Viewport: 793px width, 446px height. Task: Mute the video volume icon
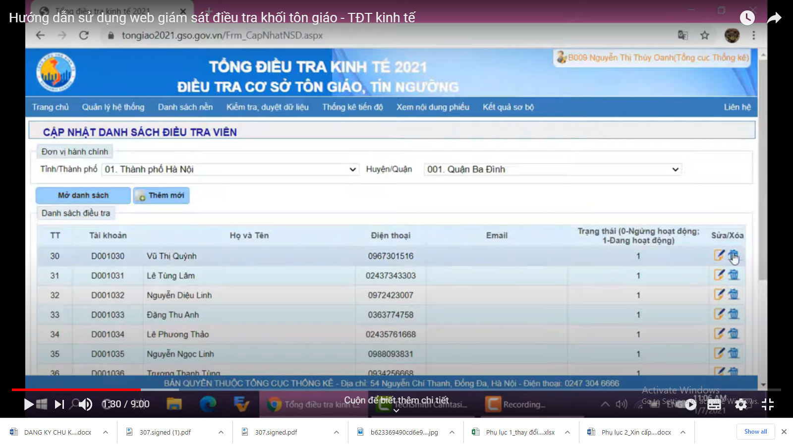tap(85, 404)
